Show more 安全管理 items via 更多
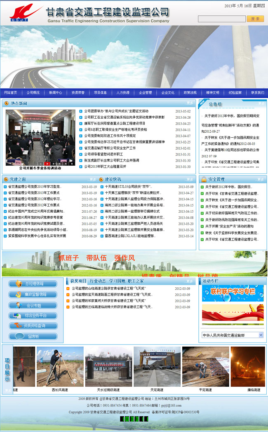 coord(260,179)
